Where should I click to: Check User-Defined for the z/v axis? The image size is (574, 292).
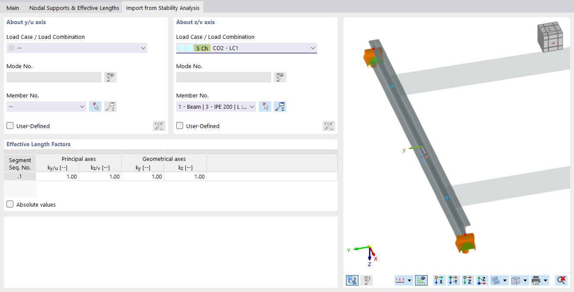[179, 126]
